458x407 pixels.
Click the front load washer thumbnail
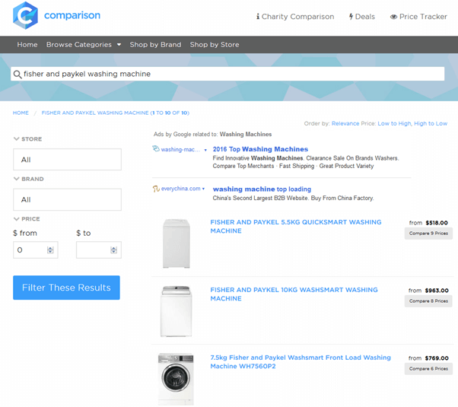tap(176, 380)
